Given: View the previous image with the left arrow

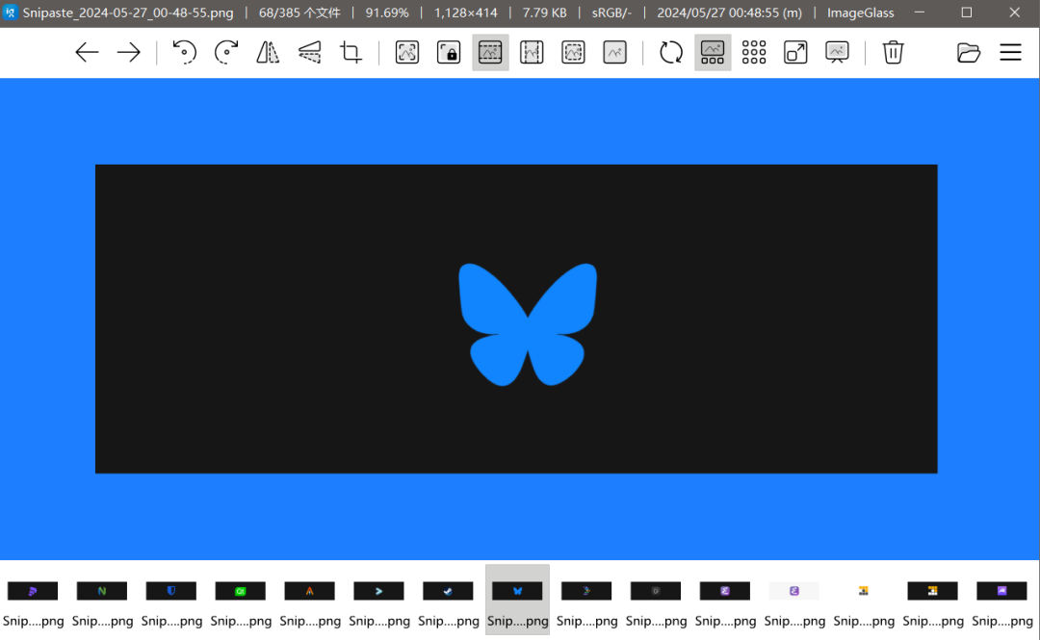Looking at the screenshot, I should [x=87, y=52].
